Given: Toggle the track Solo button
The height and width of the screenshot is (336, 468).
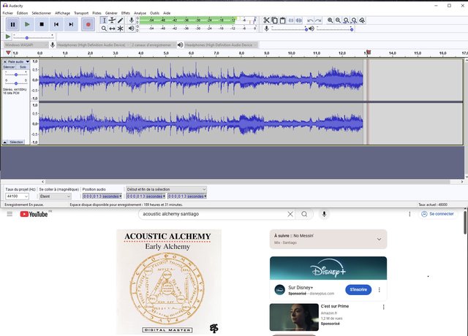Looking at the screenshot, I should point(23,67).
